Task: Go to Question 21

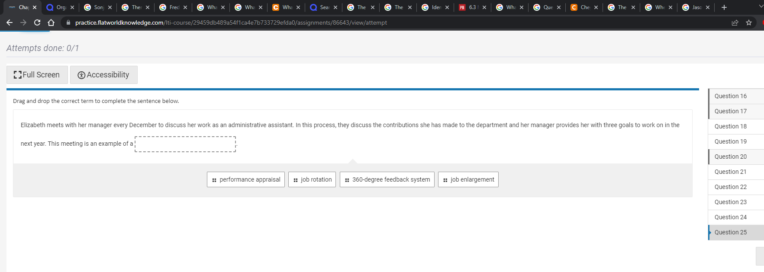Action: [x=736, y=172]
